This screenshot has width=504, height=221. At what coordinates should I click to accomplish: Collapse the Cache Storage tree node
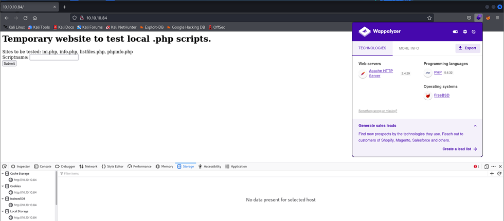pos(3,174)
